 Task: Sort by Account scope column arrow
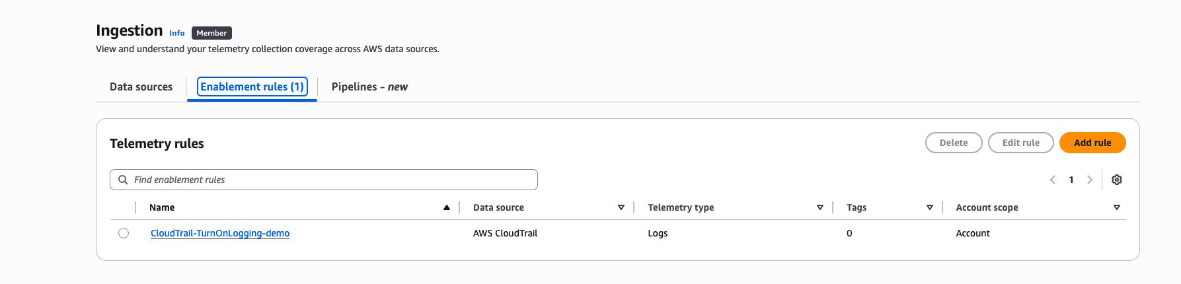point(1117,207)
